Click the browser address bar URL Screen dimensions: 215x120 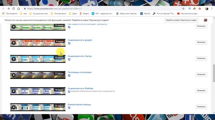[x=54, y=9]
